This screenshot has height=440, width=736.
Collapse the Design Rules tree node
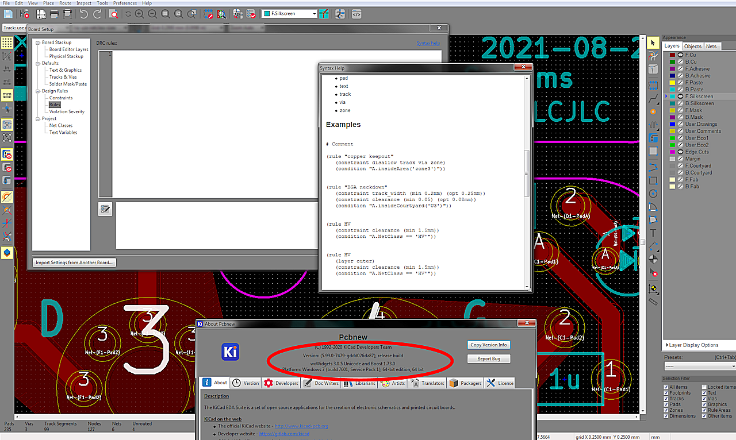(x=37, y=91)
